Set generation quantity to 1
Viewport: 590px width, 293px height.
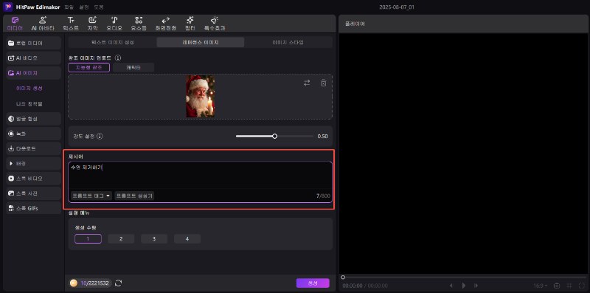88,239
